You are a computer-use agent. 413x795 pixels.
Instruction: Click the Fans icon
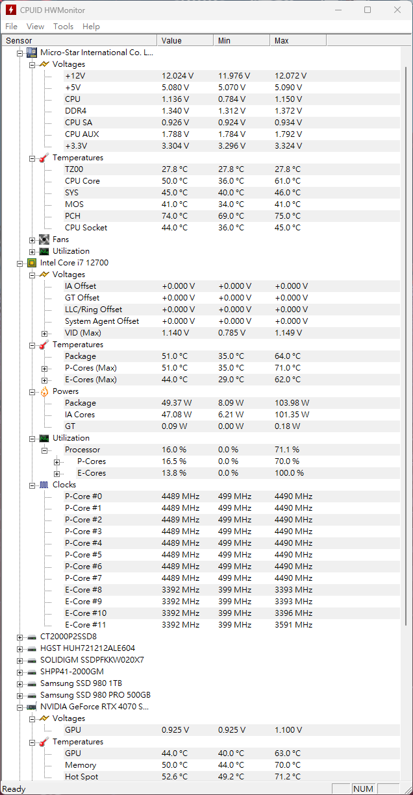tap(44, 239)
